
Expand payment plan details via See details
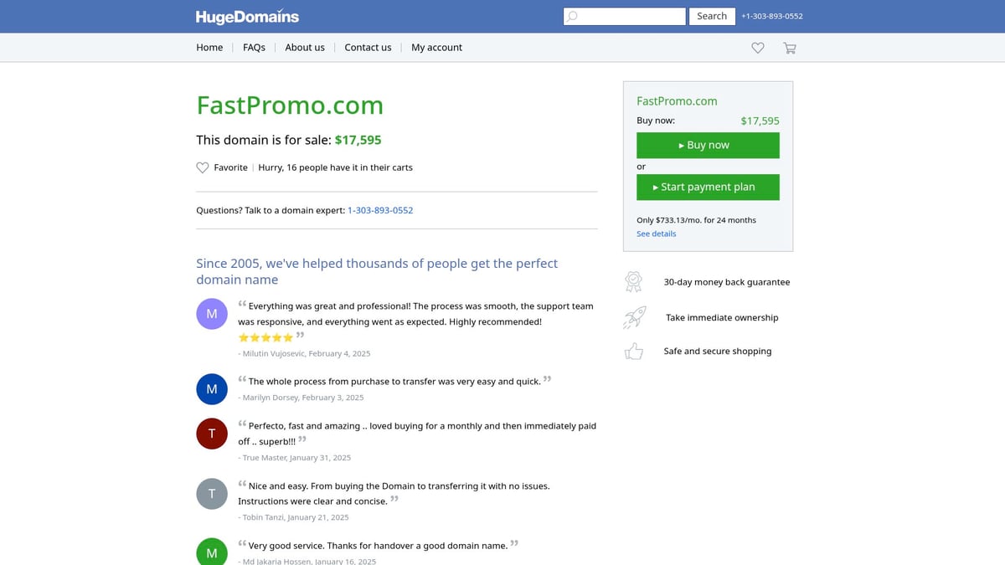coord(656,233)
